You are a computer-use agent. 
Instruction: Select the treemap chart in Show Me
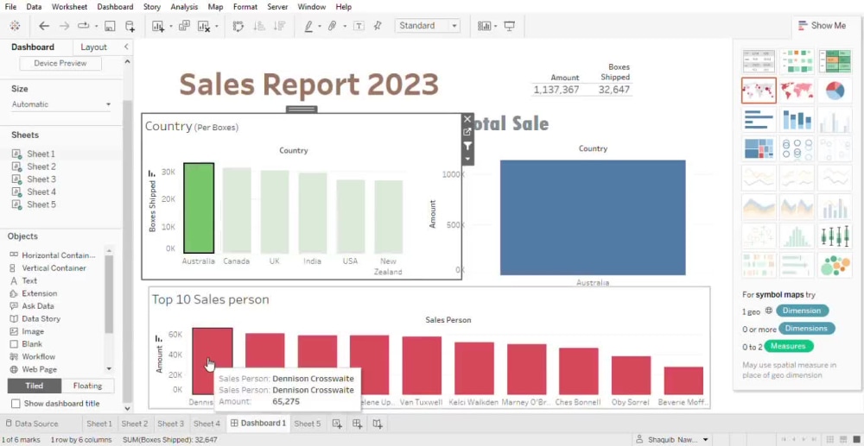[x=759, y=148]
